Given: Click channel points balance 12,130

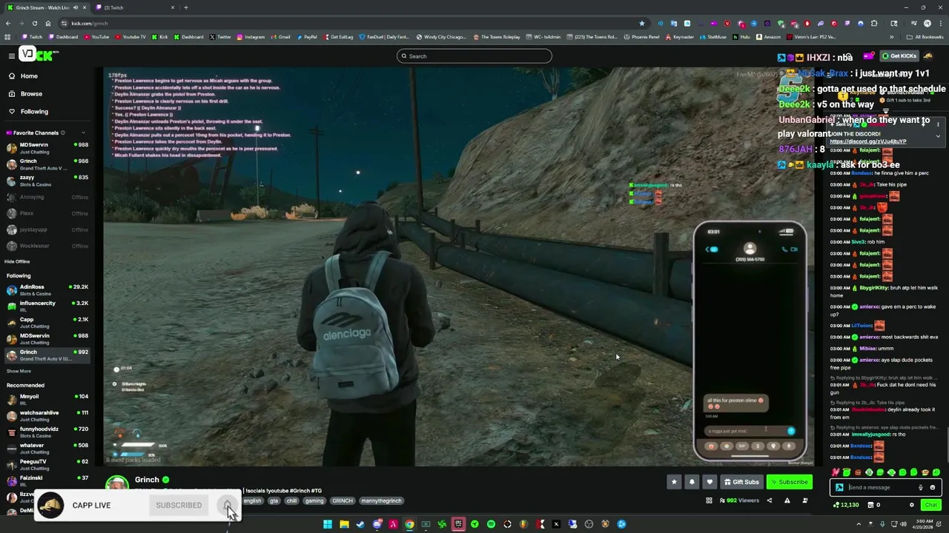Looking at the screenshot, I should [846, 505].
